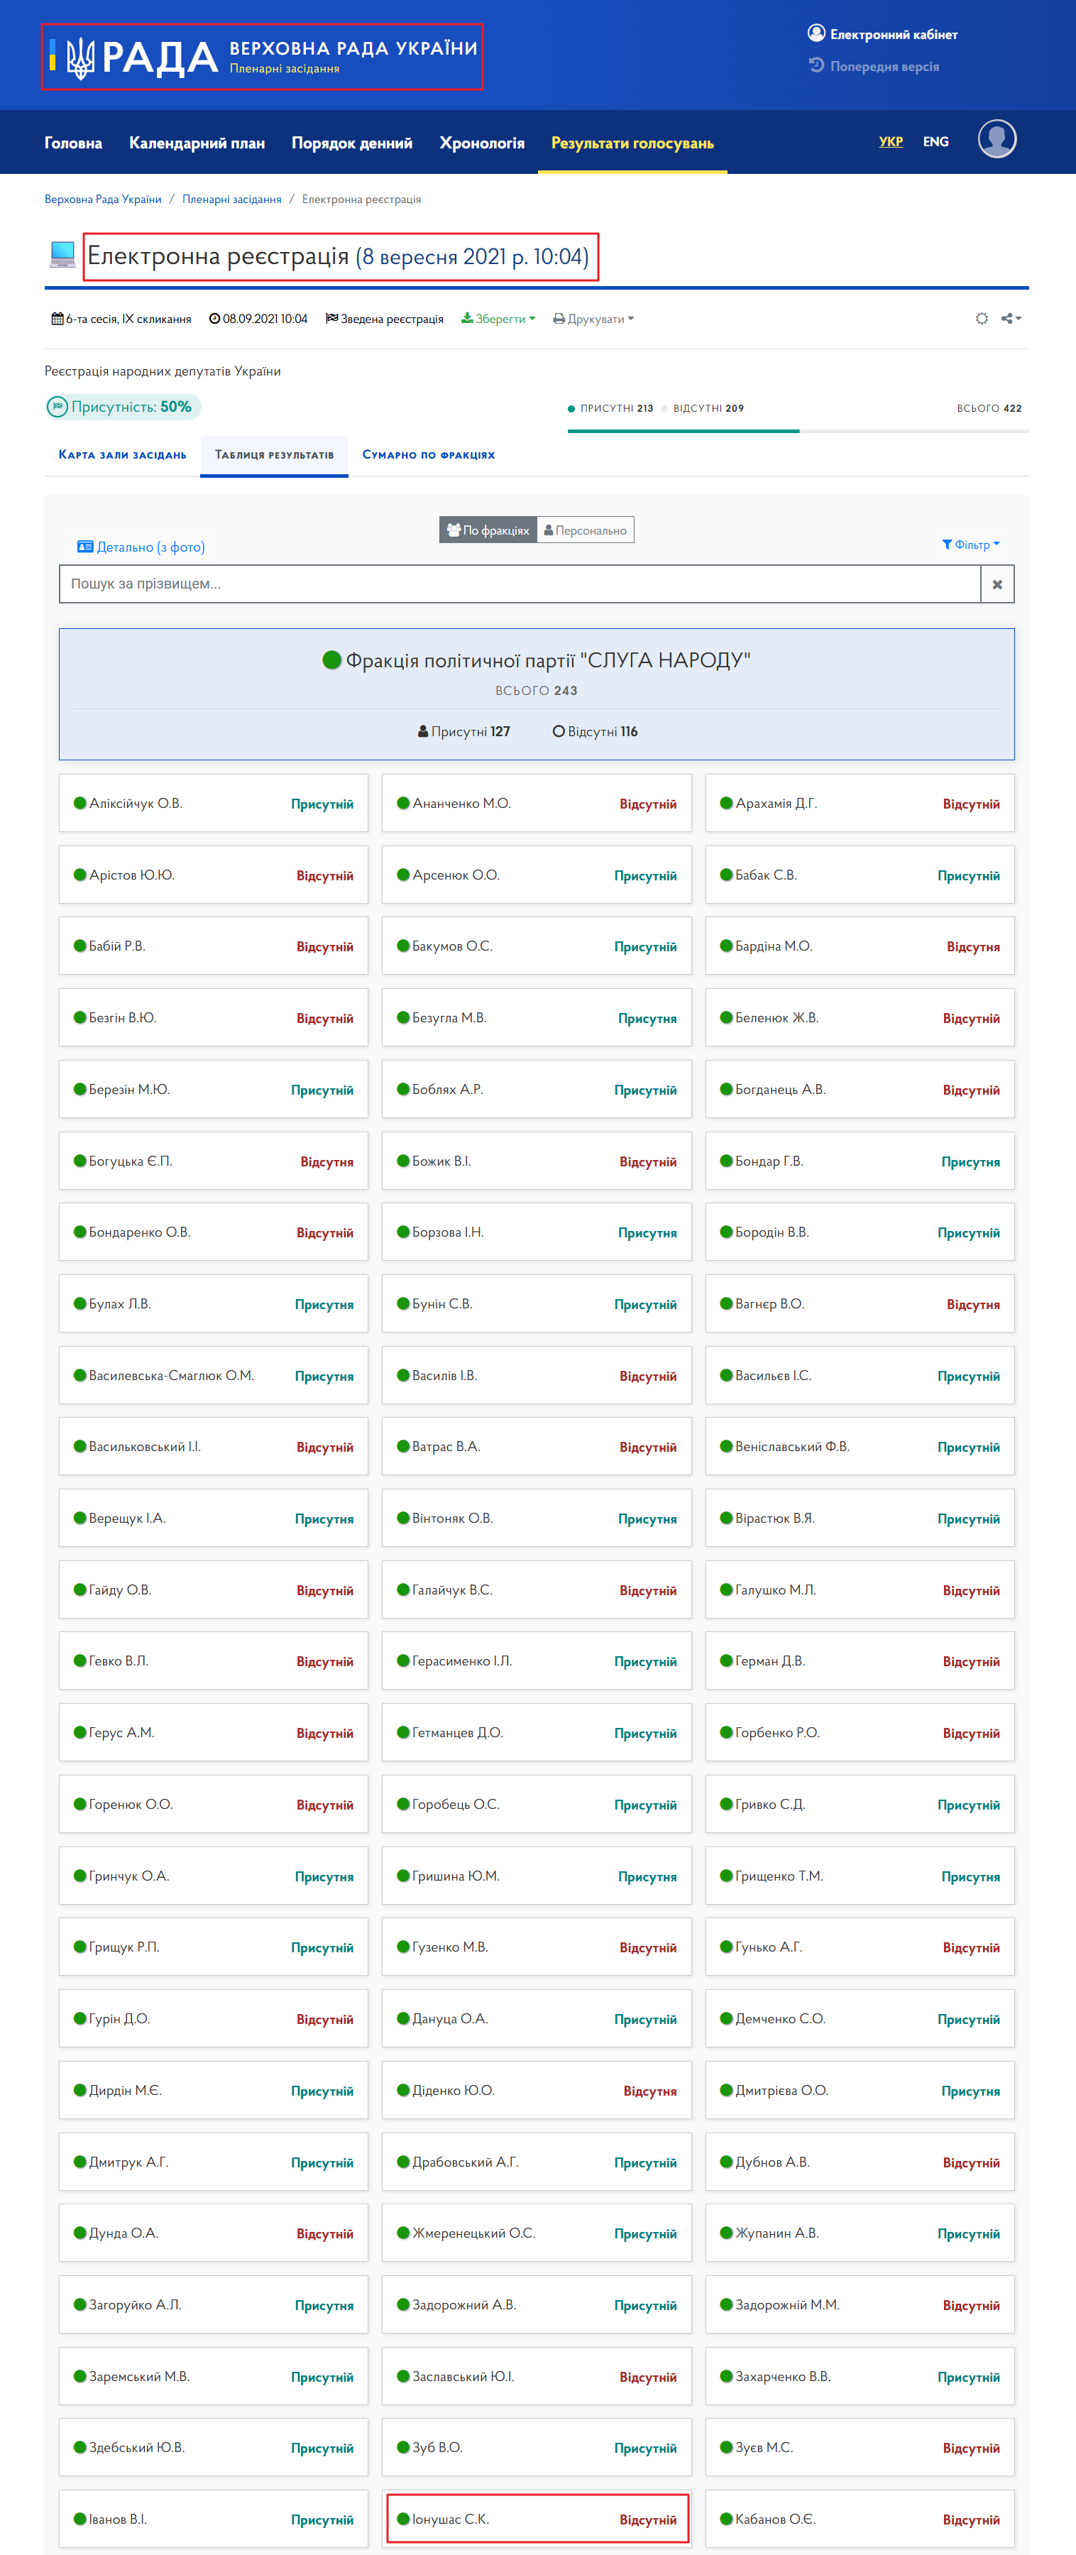
Task: Switch grouping to Персонально
Action: point(585,530)
